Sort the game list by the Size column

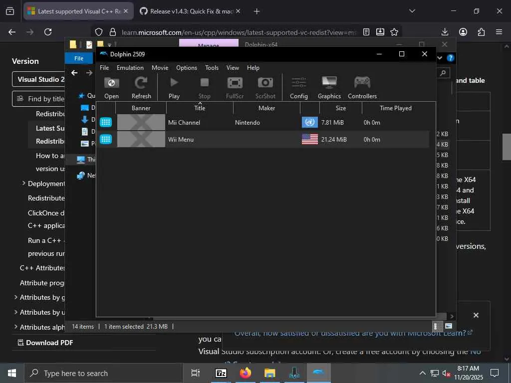point(341,108)
